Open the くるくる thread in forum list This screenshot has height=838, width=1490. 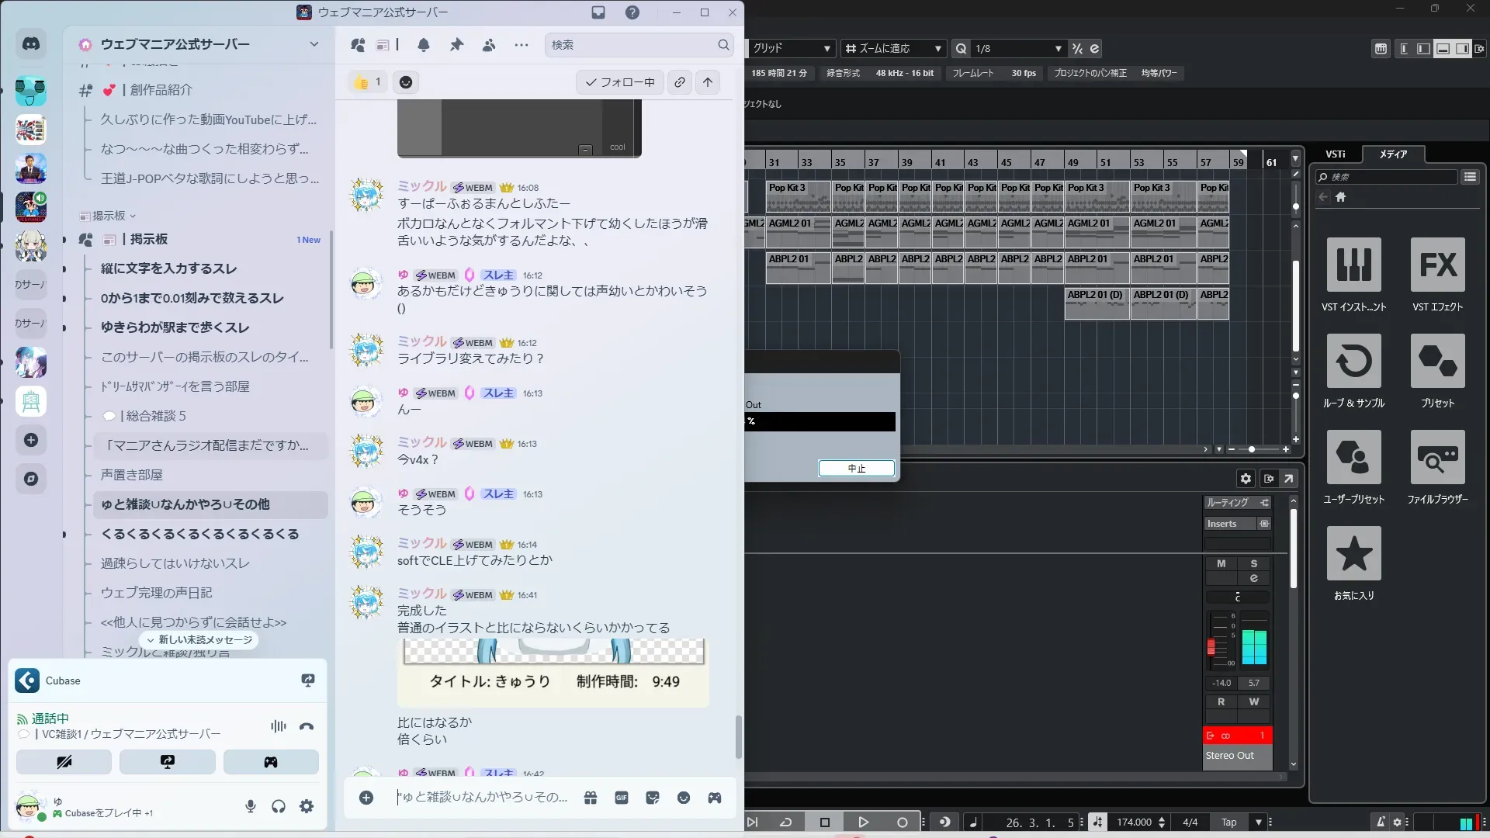[x=199, y=534]
